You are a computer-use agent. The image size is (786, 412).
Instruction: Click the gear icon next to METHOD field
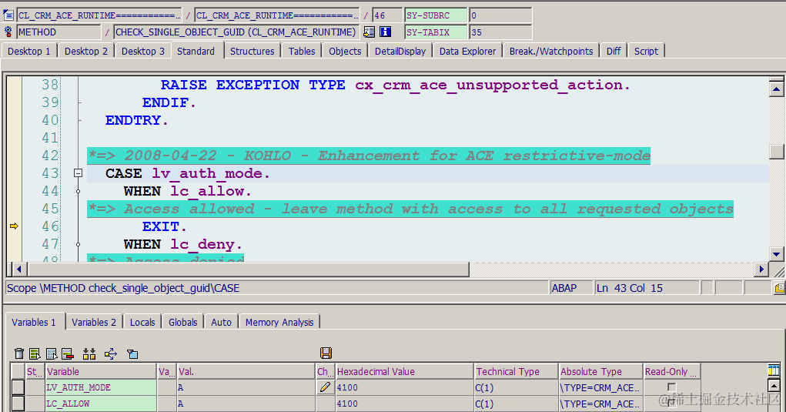coord(8,32)
